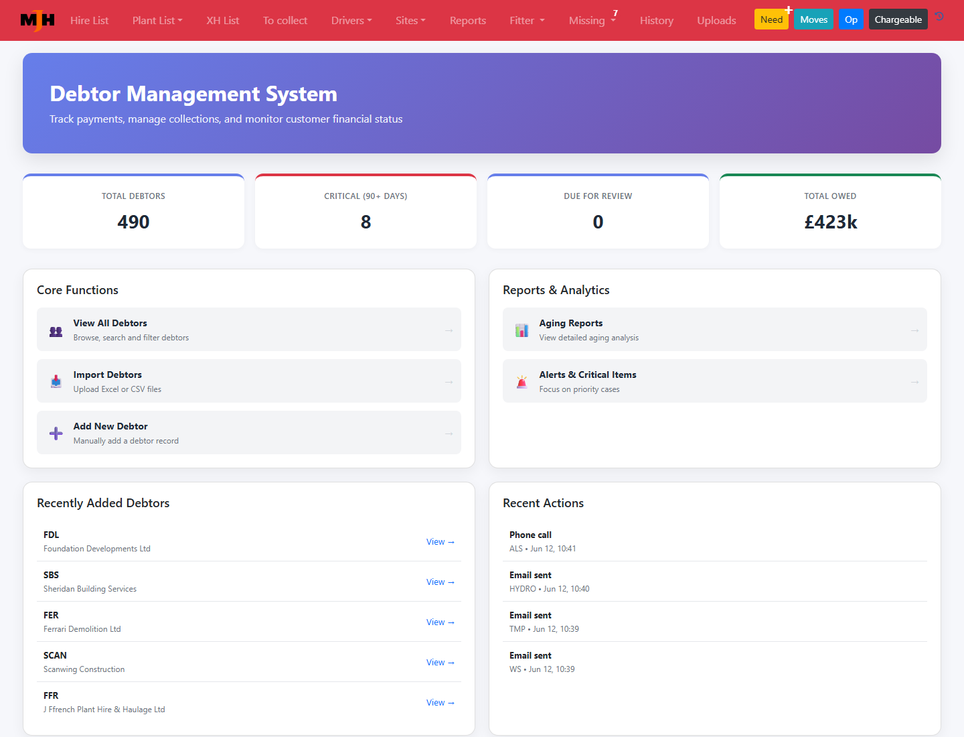The image size is (964, 737).
Task: Go to the Hire List page
Action: 89,20
